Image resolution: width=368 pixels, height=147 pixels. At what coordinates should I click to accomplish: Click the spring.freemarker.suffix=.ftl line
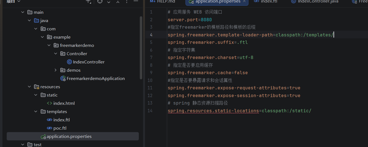(208, 42)
